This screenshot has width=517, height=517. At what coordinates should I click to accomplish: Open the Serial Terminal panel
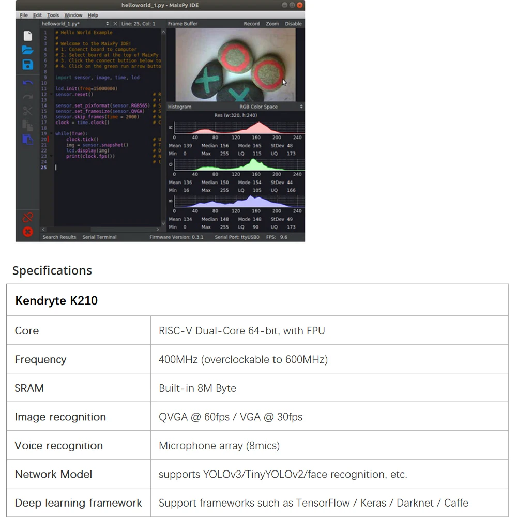[99, 237]
